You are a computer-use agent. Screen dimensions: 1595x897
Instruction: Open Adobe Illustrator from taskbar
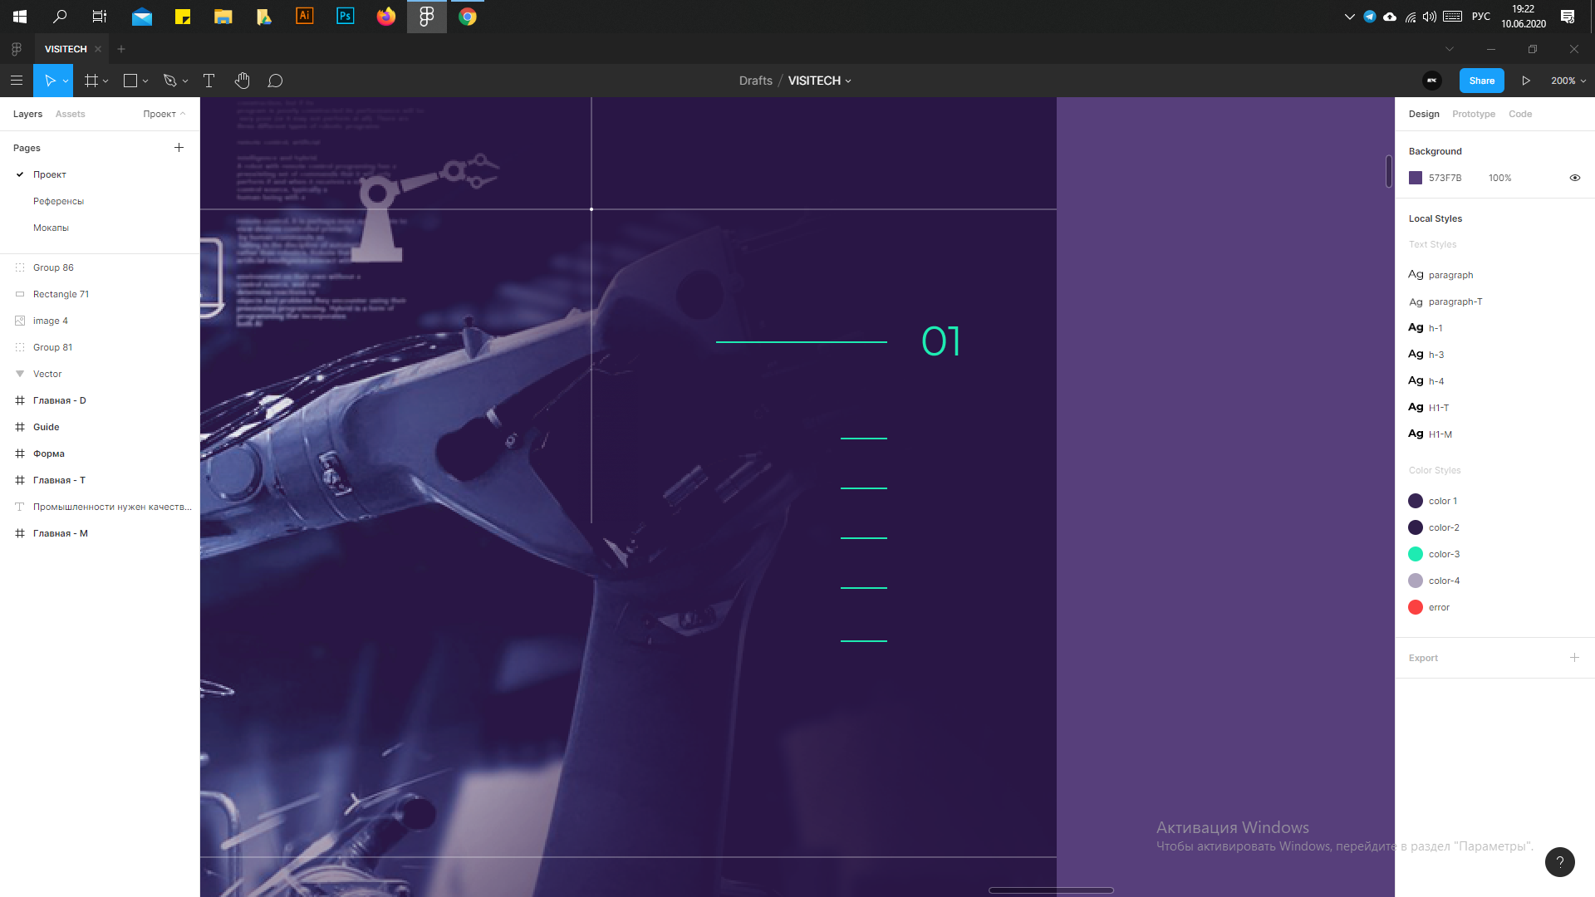305,17
